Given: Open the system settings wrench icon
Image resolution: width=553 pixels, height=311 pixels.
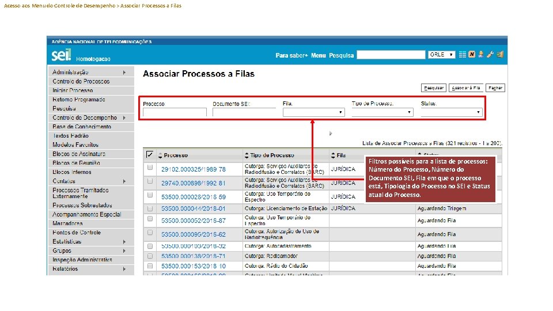Looking at the screenshot, I should coord(490,54).
